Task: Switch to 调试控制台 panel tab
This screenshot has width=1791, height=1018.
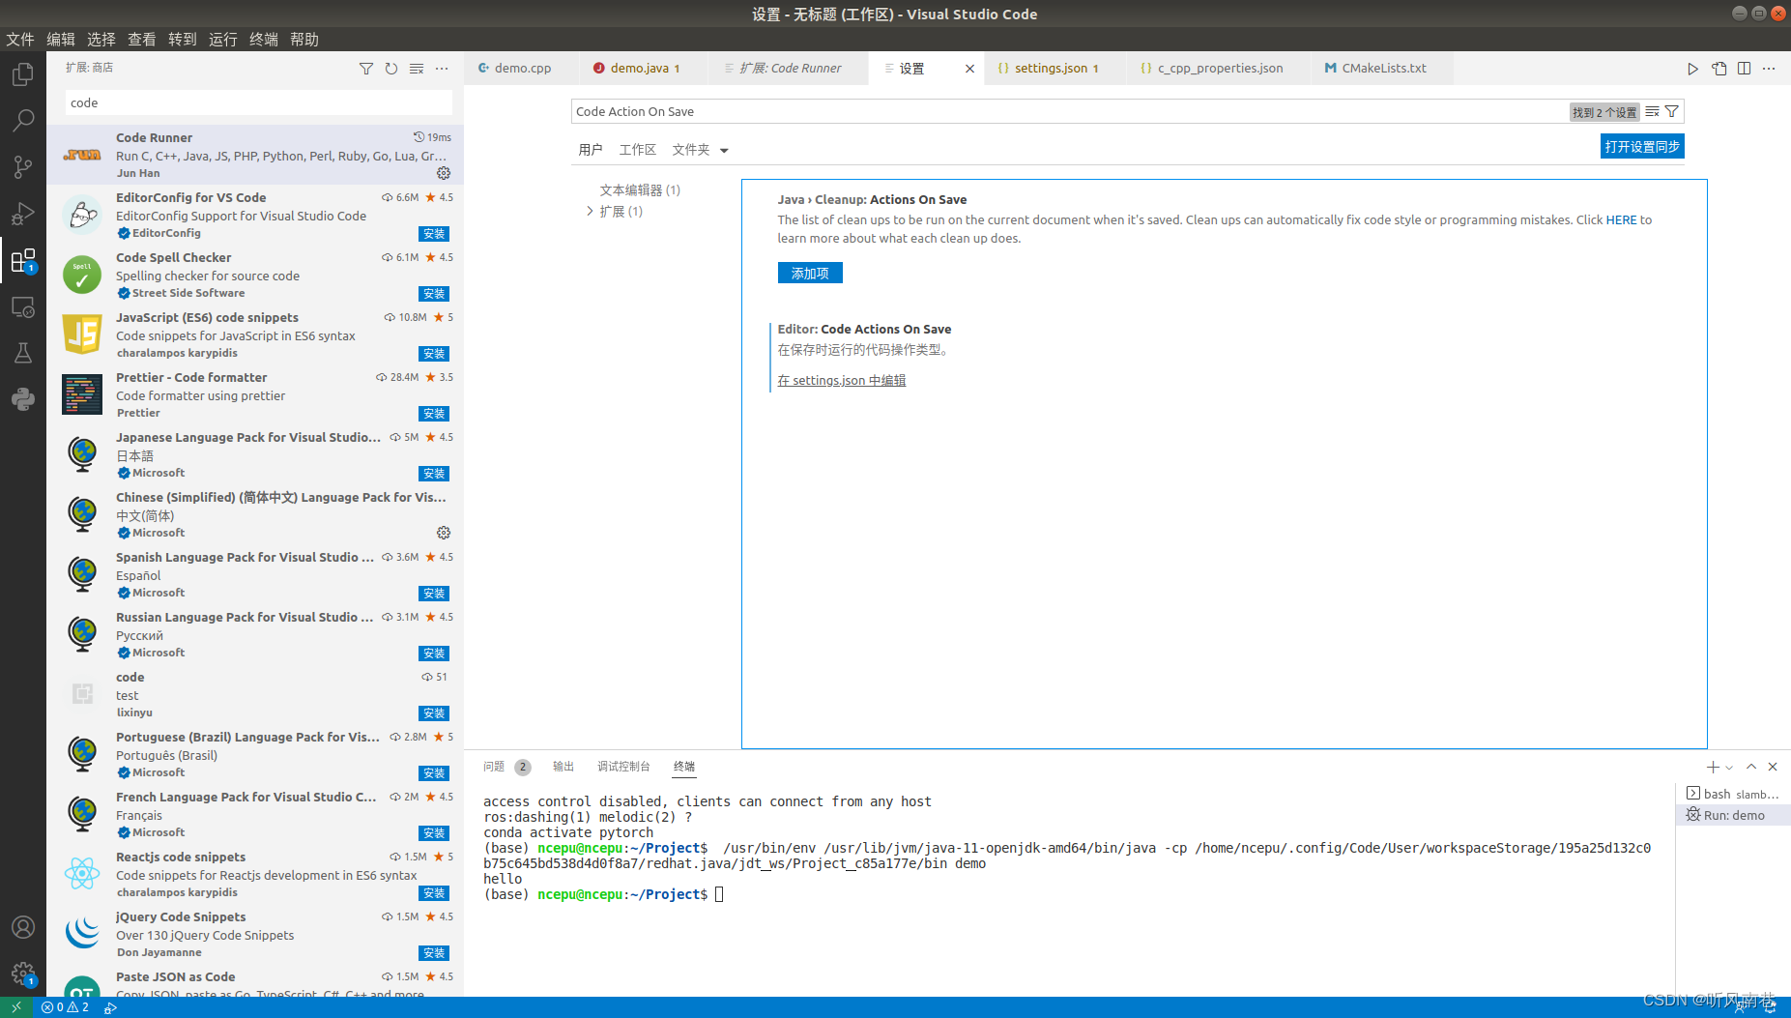Action: point(623,767)
